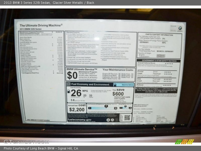Select the top caption '2013 BMW 3 Series 328i Sedan'
This screenshot has height=151, width=201.
27,3
